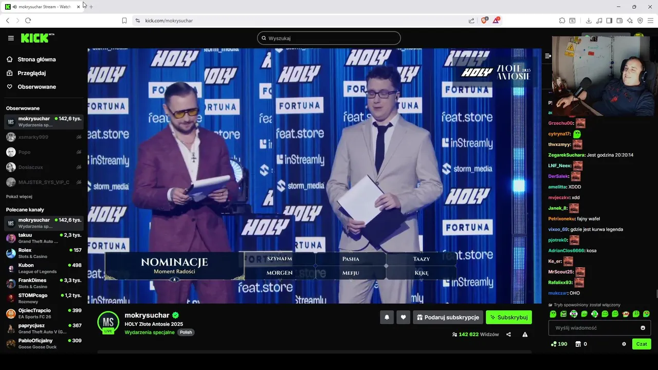Go back in browser
Viewport: 658px width, 370px height.
point(7,21)
